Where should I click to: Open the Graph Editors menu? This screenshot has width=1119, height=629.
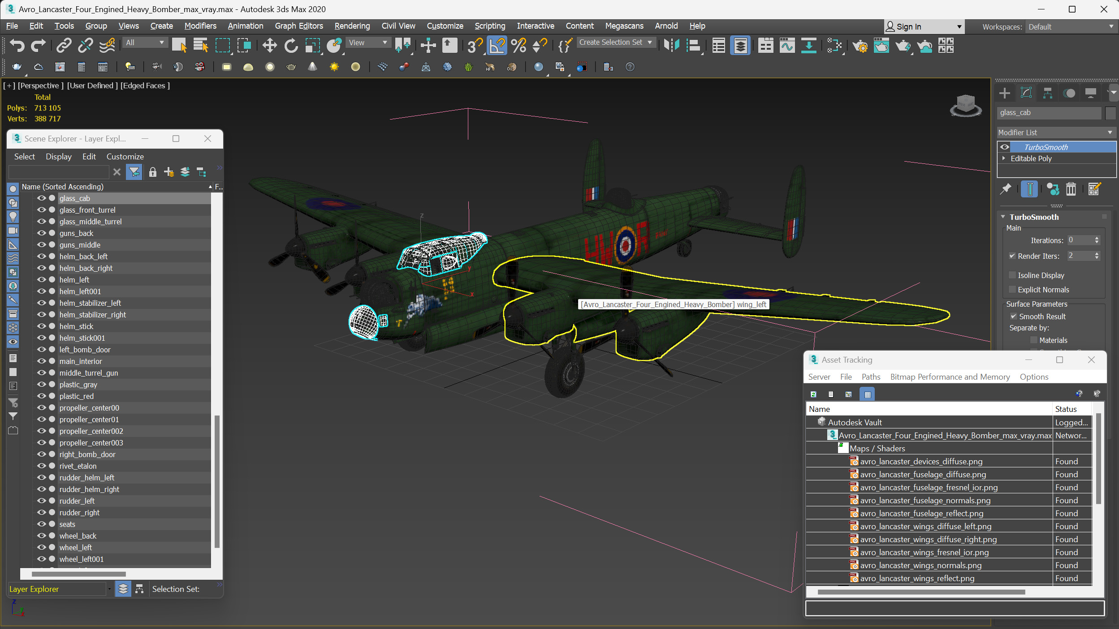299,26
